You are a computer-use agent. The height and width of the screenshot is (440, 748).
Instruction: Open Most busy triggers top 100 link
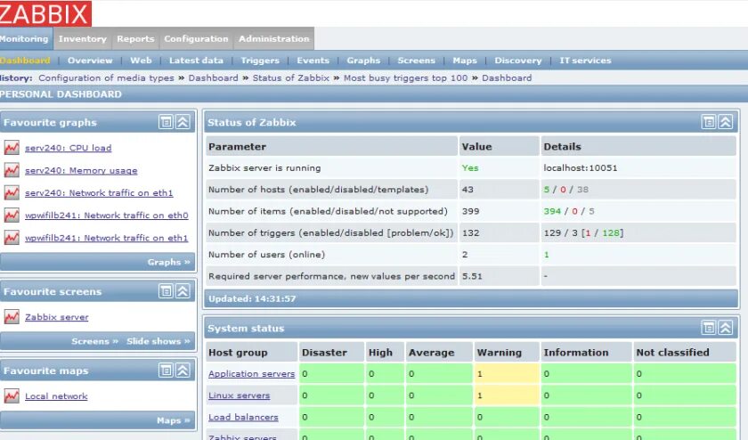(x=405, y=77)
